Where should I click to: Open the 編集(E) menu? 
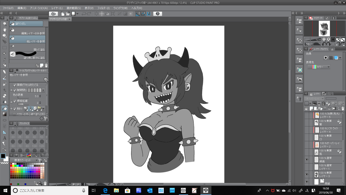22,8
